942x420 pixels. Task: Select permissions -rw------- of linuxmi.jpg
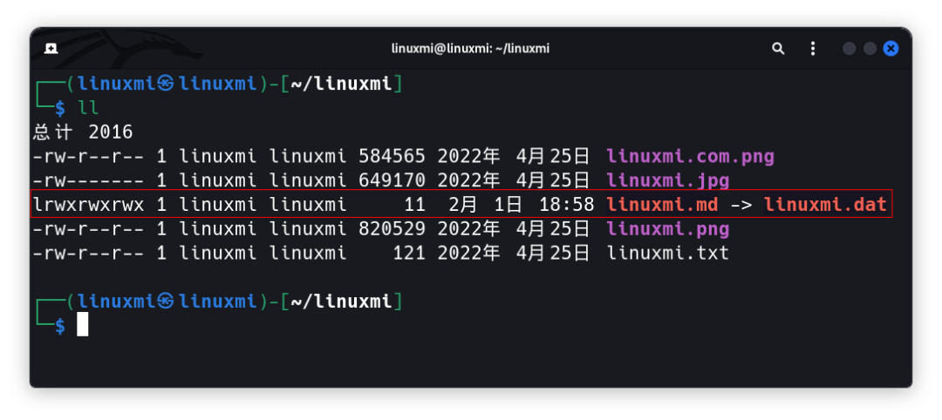pos(88,180)
